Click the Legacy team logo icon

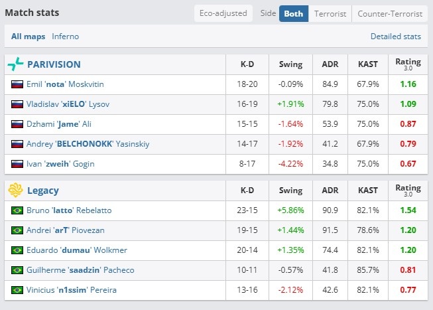(15, 191)
